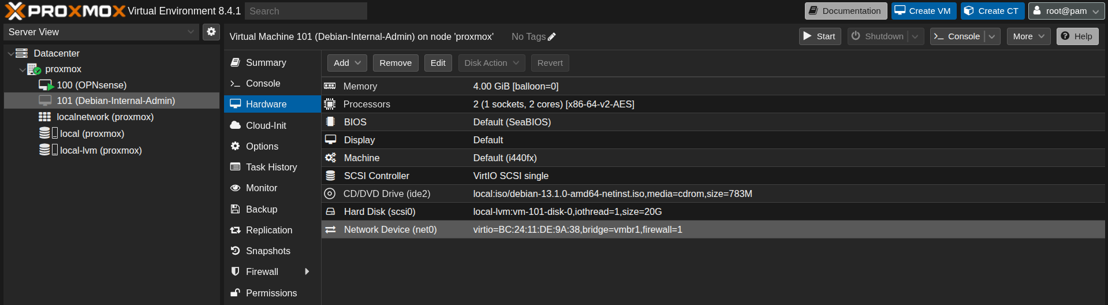This screenshot has width=1108, height=305.
Task: Start the virtual machine
Action: click(819, 36)
